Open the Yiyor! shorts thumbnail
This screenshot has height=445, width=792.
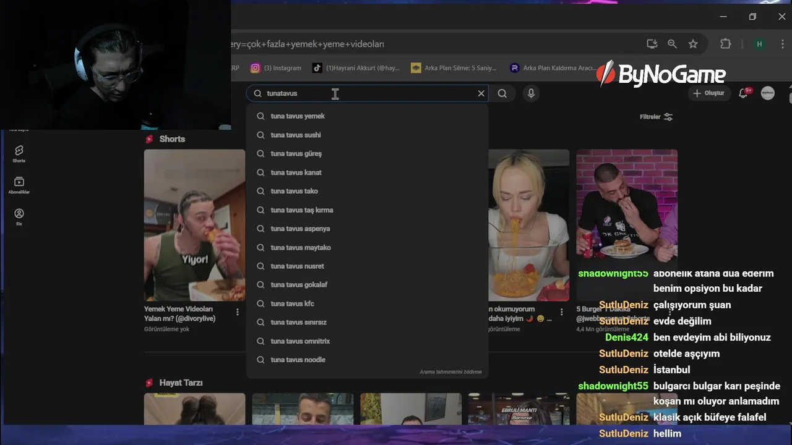tap(194, 225)
